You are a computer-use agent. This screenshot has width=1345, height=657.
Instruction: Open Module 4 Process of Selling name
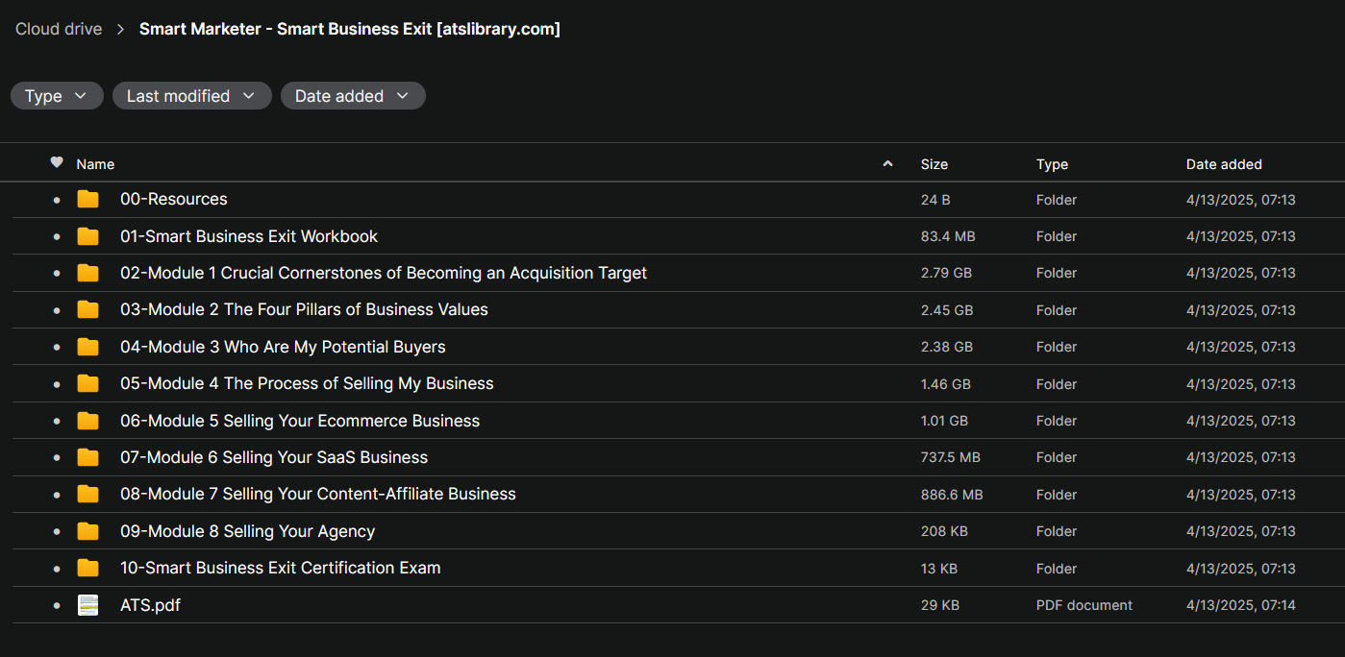tap(307, 383)
